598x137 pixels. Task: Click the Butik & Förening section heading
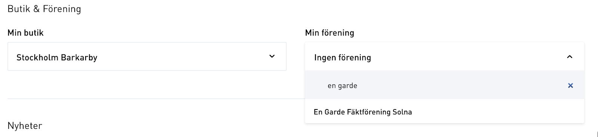pos(44,9)
